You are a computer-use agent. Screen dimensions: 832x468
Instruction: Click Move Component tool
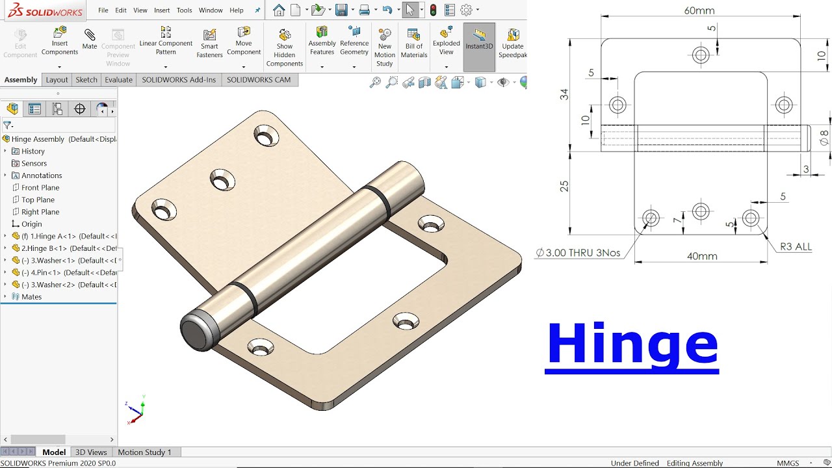[244, 41]
